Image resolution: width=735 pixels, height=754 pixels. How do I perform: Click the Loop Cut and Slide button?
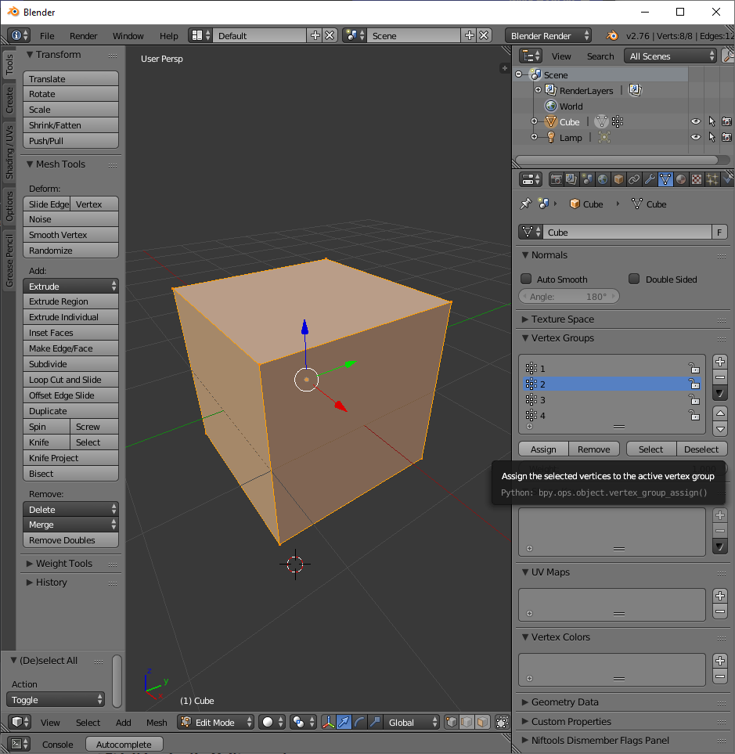pos(70,380)
